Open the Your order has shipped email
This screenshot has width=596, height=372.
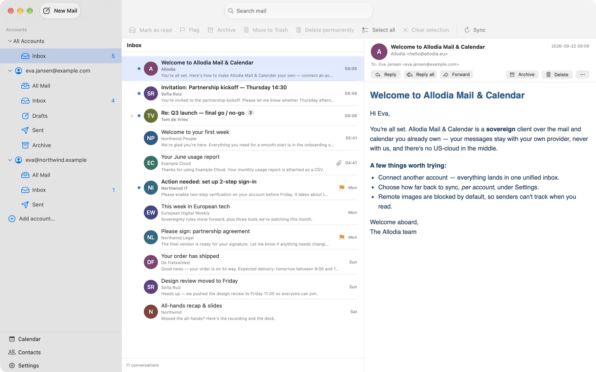243,262
